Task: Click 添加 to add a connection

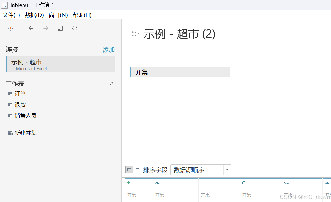Action: (x=109, y=50)
